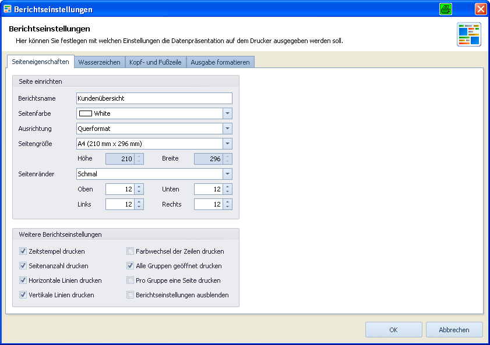
Task: Toggle Seitenanzahl drucken checkbox
Action: pyautogui.click(x=23, y=266)
